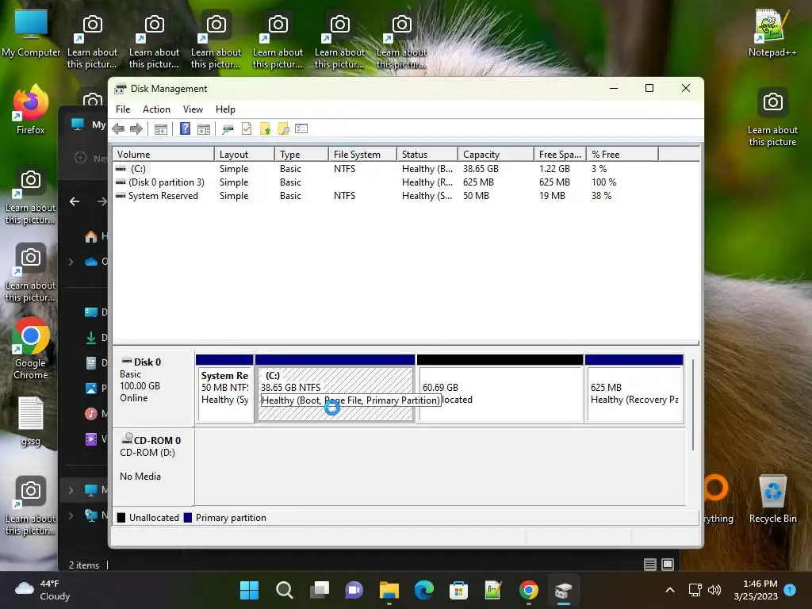Open the blue Help question-mark toolbar icon

click(185, 128)
